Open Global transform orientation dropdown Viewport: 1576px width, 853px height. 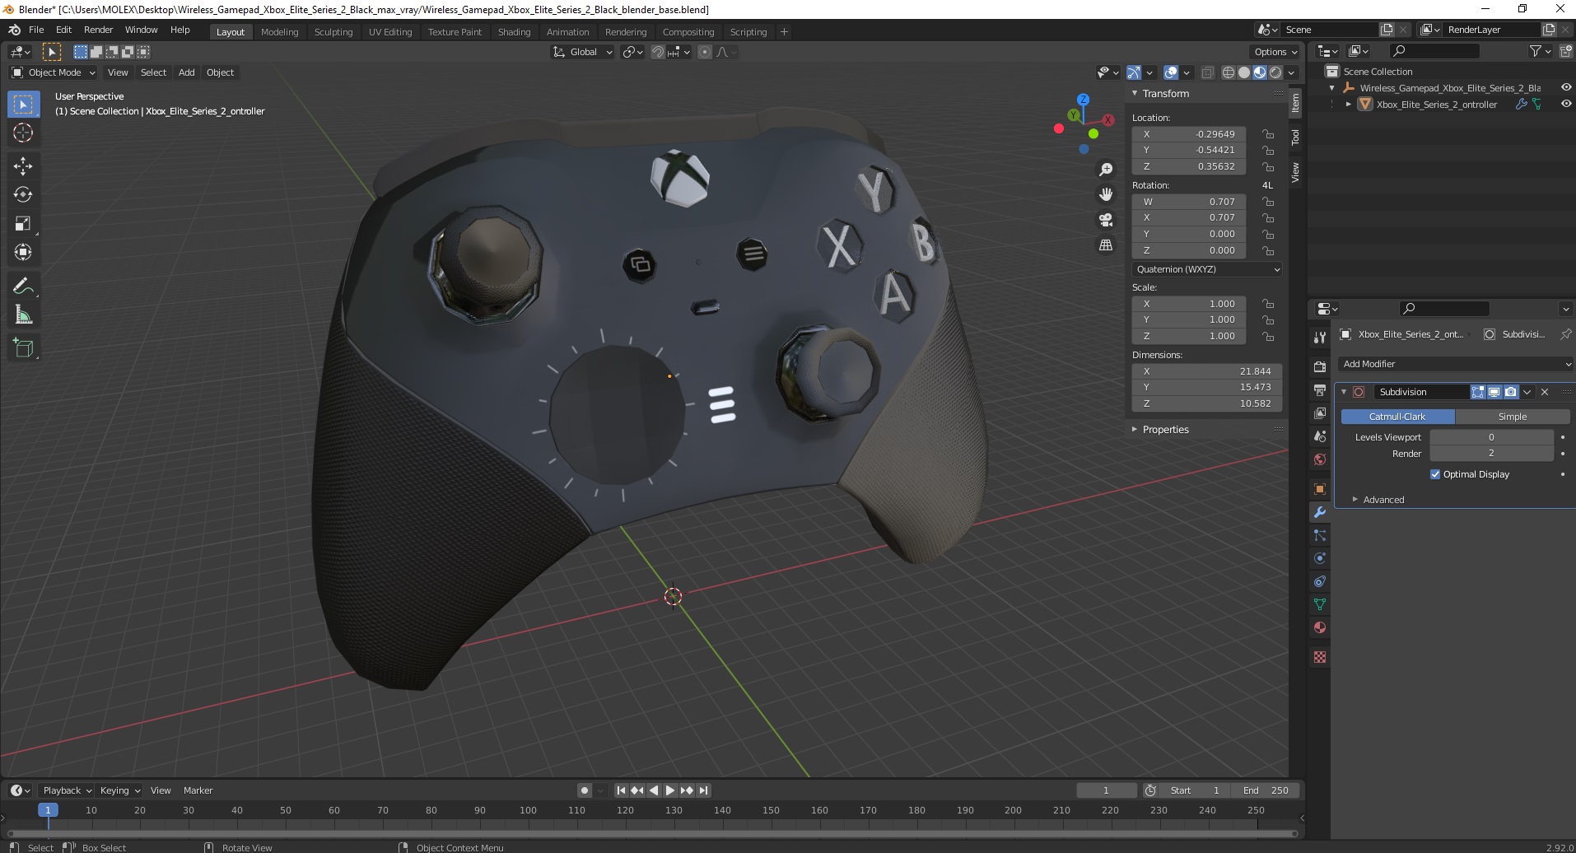click(x=583, y=52)
